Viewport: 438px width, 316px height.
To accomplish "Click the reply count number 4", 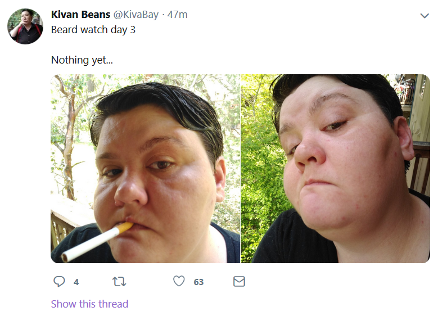I will [76, 282].
